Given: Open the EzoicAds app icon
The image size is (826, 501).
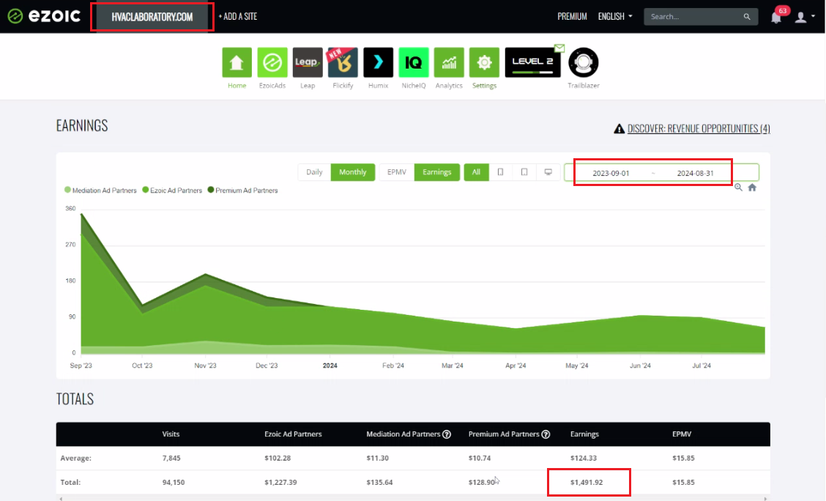Looking at the screenshot, I should (272, 62).
